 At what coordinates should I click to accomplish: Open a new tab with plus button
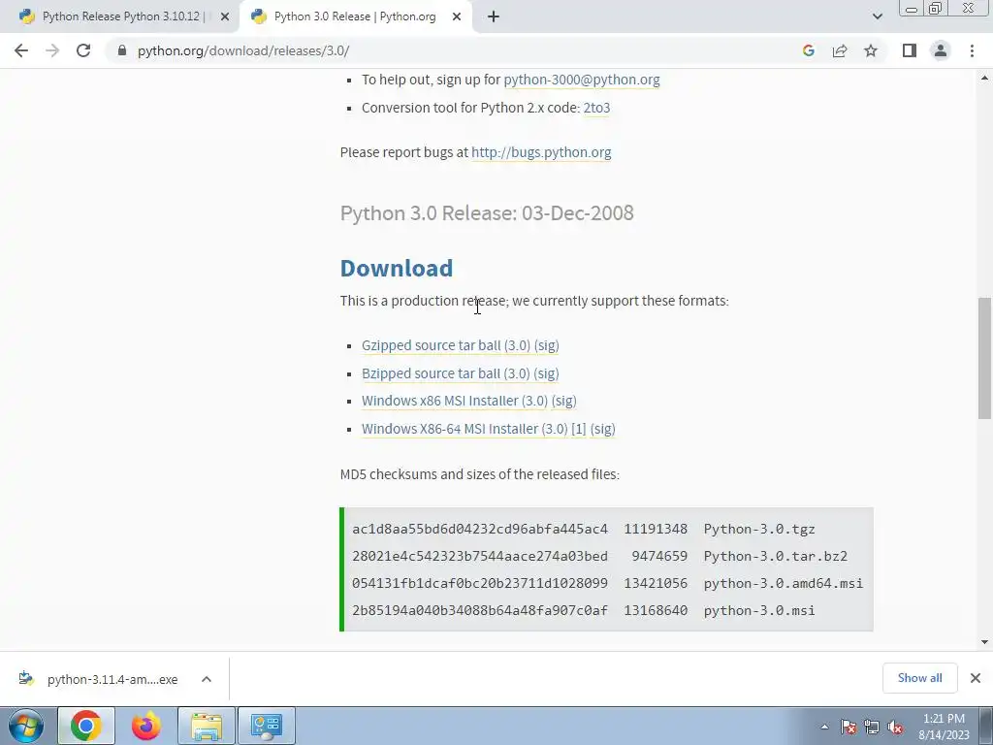pos(494,16)
